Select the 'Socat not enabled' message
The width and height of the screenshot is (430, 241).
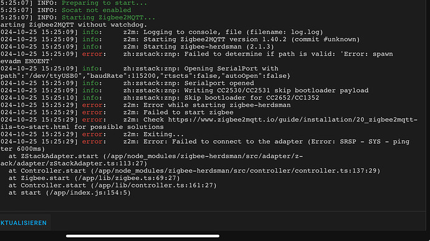tap(96, 10)
